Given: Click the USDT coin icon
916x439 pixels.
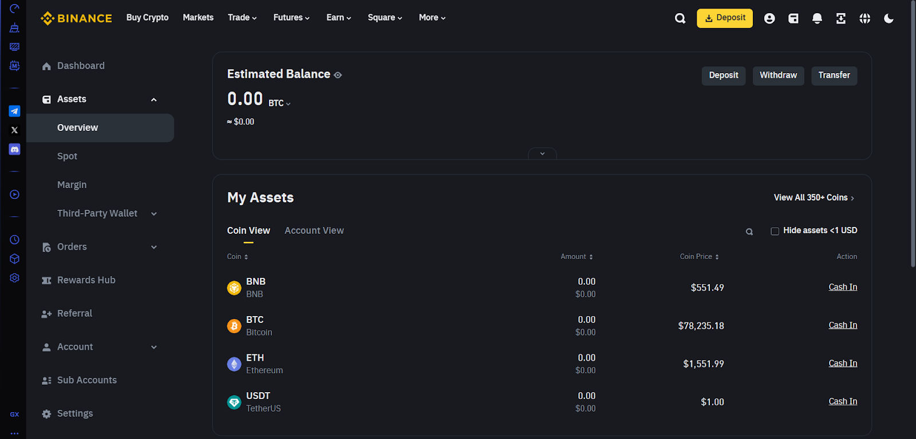Looking at the screenshot, I should click(x=234, y=402).
